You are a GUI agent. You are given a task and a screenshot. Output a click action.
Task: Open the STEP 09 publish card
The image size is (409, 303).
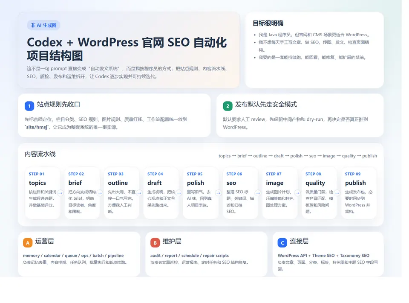[359, 192]
